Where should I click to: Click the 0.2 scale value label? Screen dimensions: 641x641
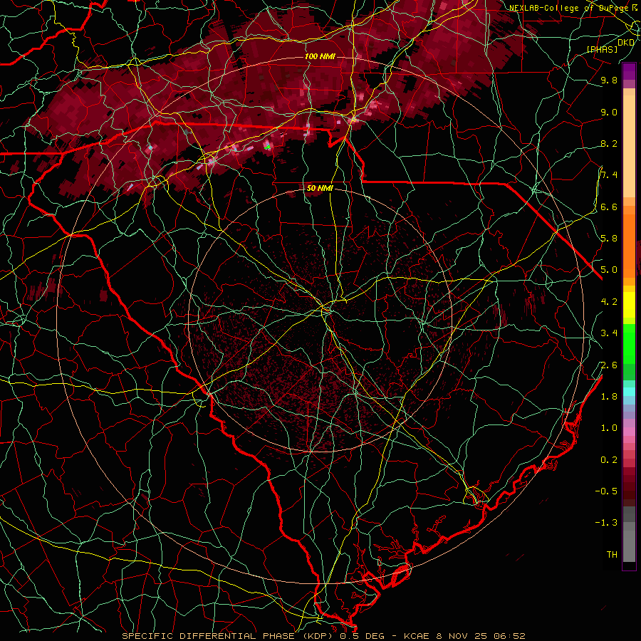(609, 459)
